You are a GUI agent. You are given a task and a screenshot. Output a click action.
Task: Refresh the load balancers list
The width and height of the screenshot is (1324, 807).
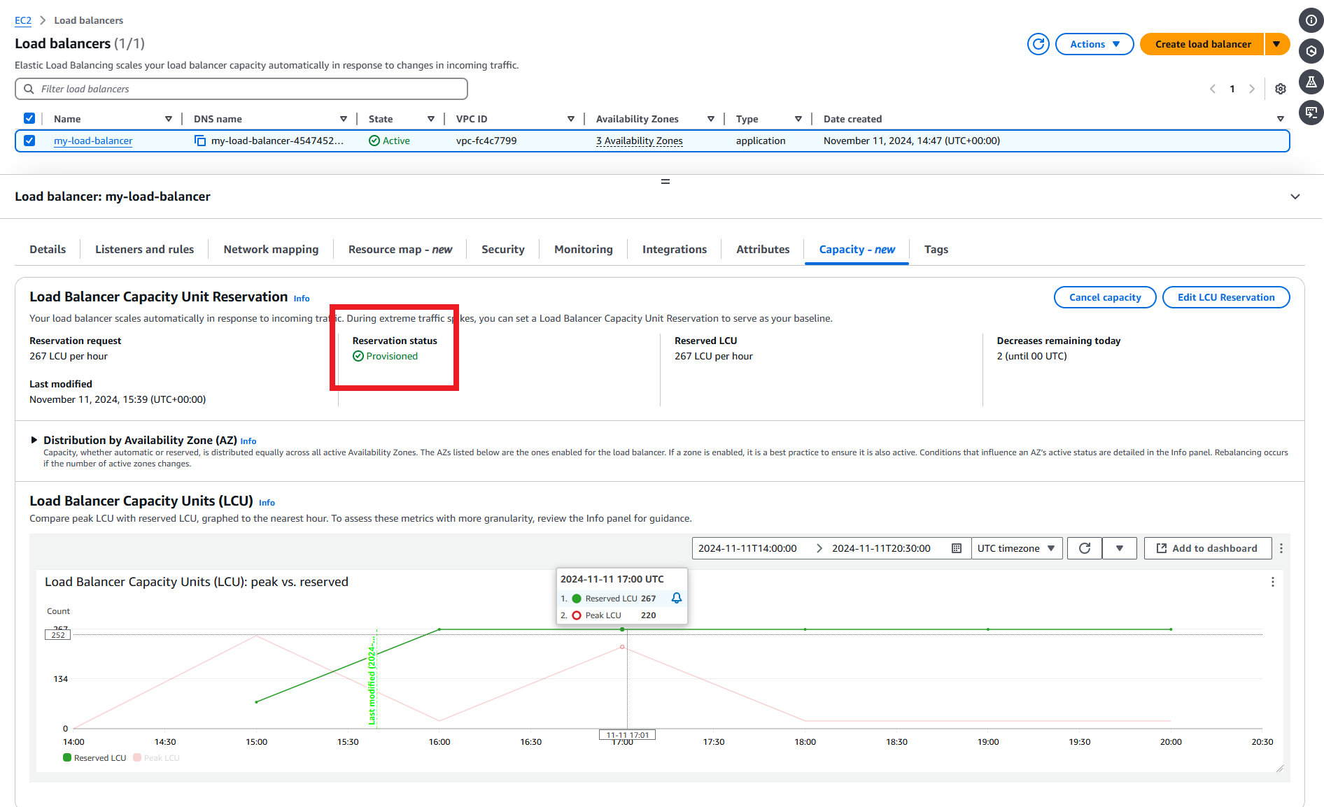[x=1038, y=44]
